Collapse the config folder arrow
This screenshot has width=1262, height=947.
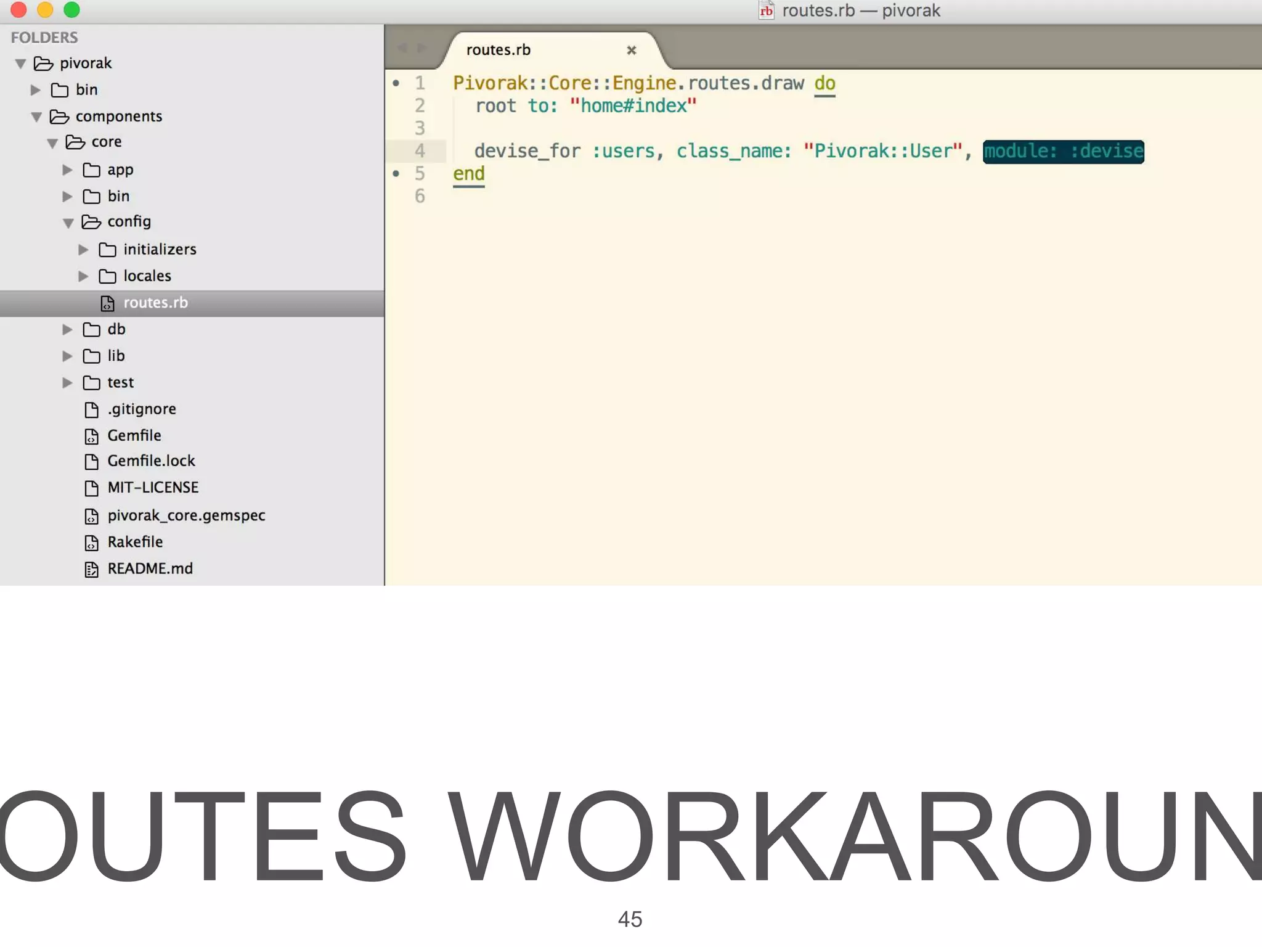tap(68, 223)
